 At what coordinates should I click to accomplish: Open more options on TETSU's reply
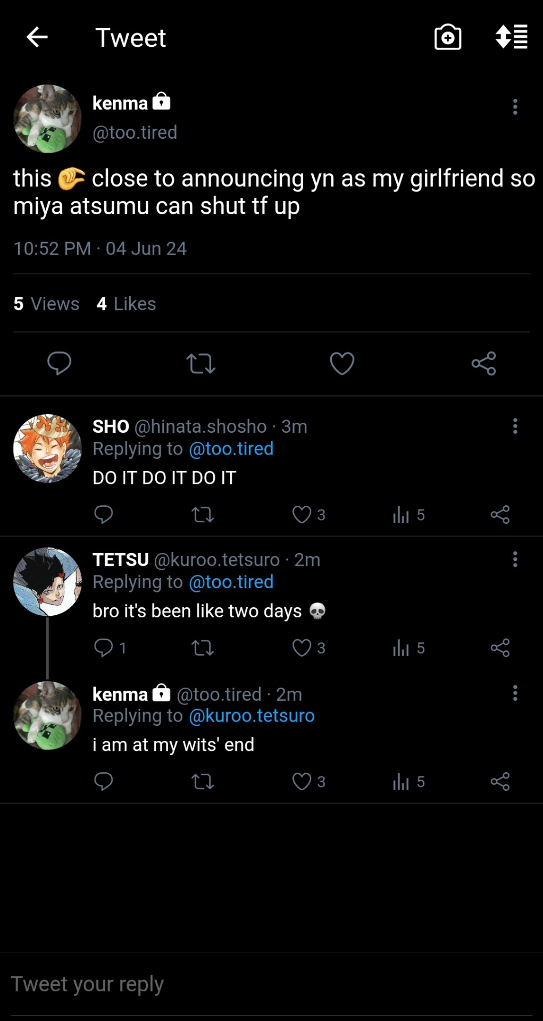[515, 559]
